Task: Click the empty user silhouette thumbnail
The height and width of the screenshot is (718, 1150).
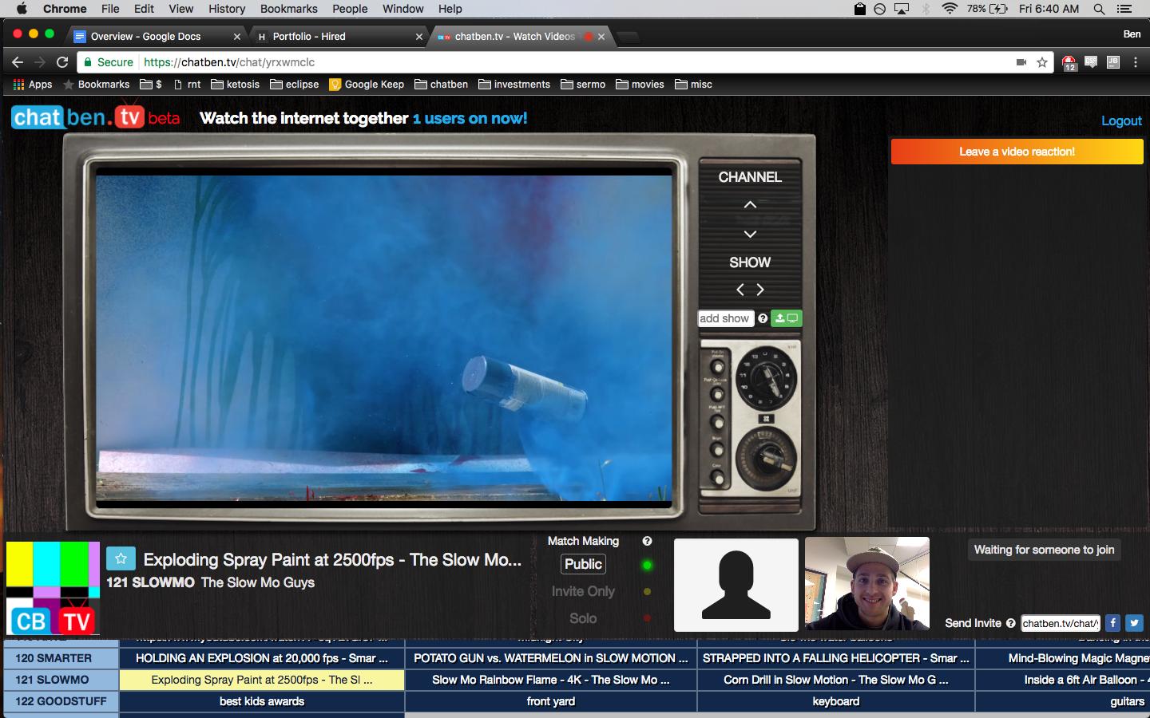Action: (x=736, y=585)
